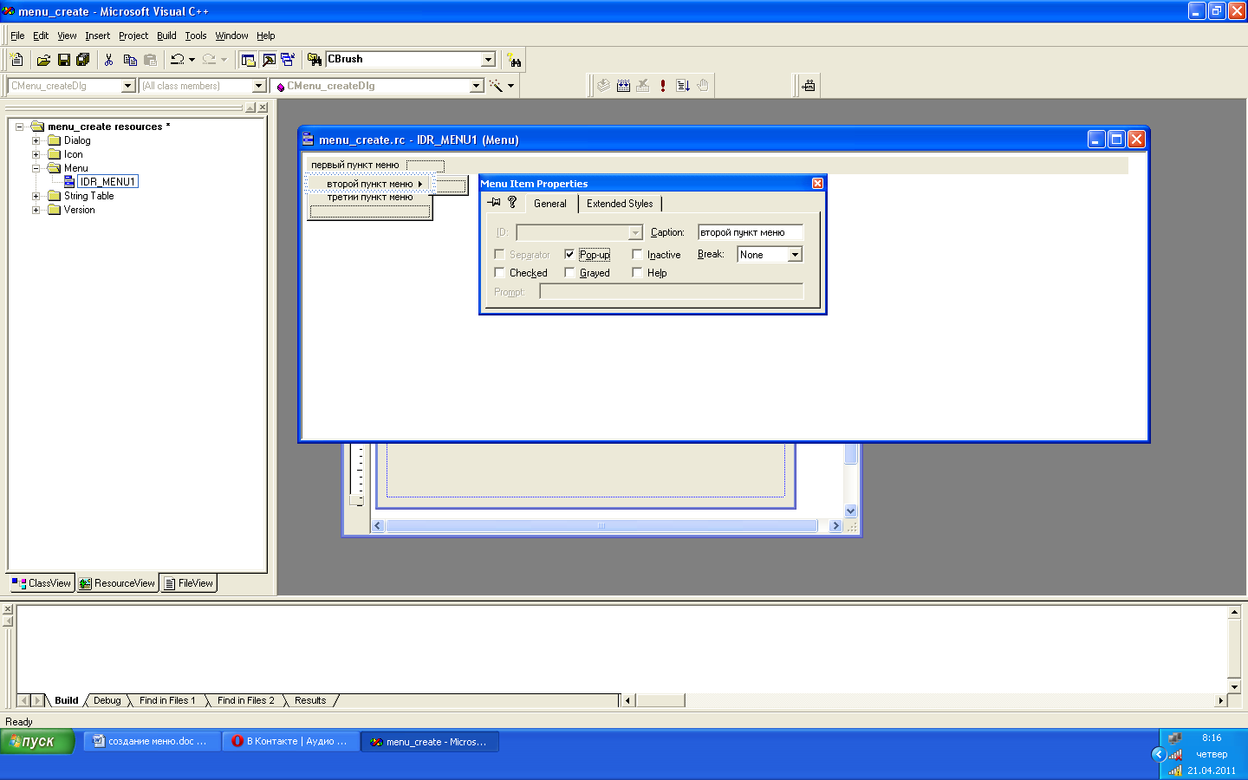Screen dimensions: 1248x780
Task: Click the Compile toolbar icon
Action: [603, 86]
